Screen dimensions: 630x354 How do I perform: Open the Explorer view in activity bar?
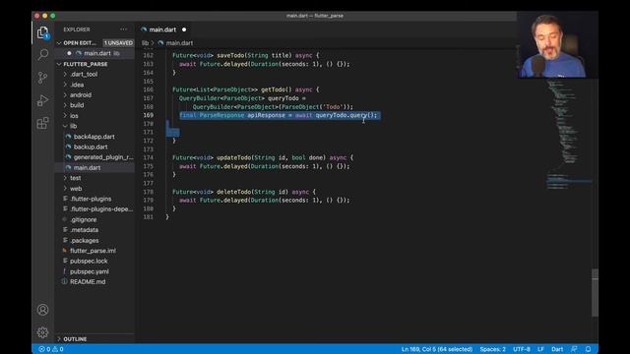coord(42,32)
